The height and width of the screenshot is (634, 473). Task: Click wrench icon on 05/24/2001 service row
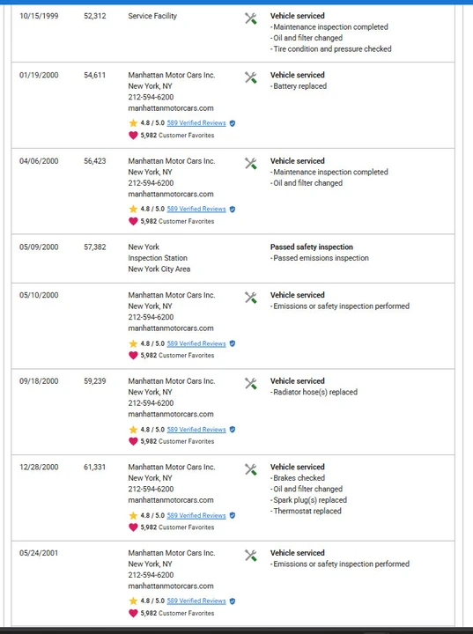pos(250,555)
